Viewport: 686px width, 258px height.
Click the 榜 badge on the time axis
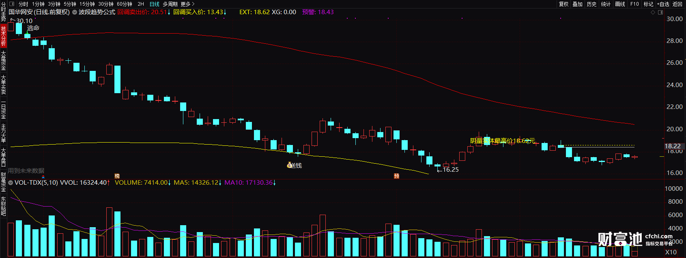tap(117, 176)
